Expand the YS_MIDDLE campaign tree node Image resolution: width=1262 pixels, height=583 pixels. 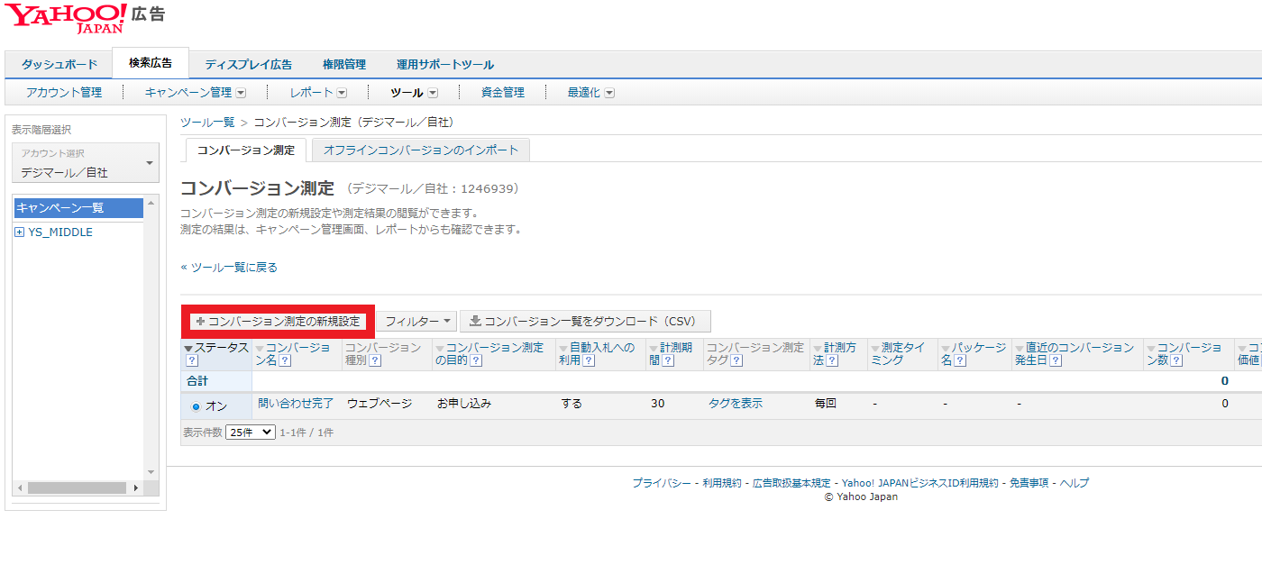point(20,232)
